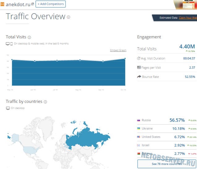Click the United States flag icon
This screenshot has width=197, height=169.
tap(139, 137)
